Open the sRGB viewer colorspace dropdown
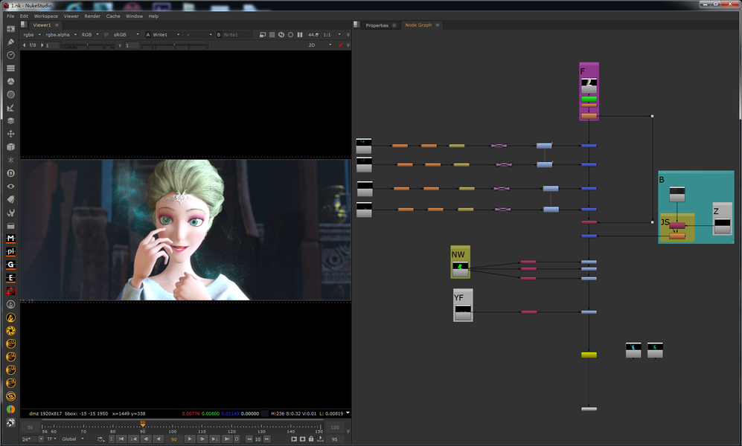The height and width of the screenshot is (446, 742). point(126,34)
